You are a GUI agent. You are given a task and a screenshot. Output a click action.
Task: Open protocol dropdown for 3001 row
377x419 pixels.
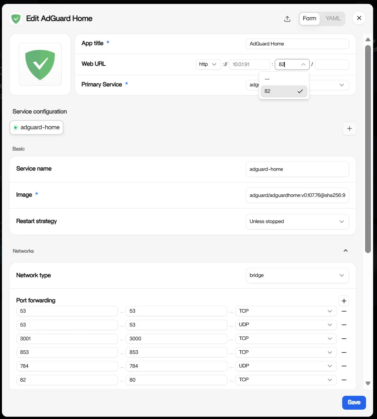(286, 339)
